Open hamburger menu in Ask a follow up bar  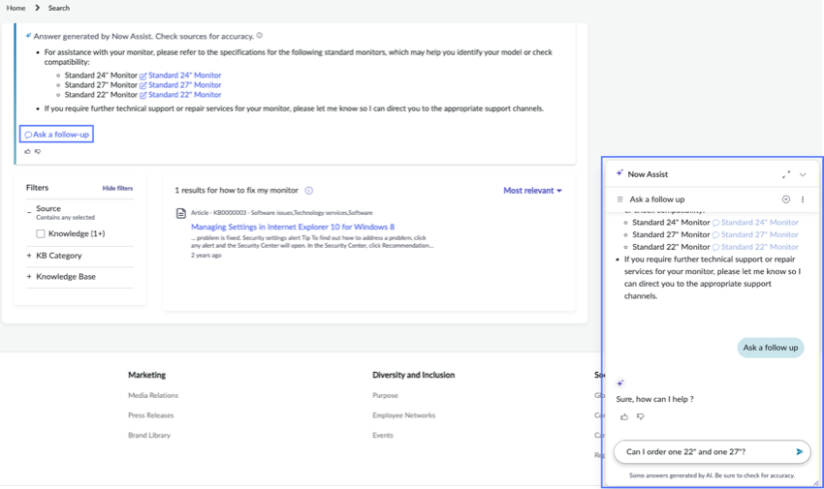pos(620,199)
